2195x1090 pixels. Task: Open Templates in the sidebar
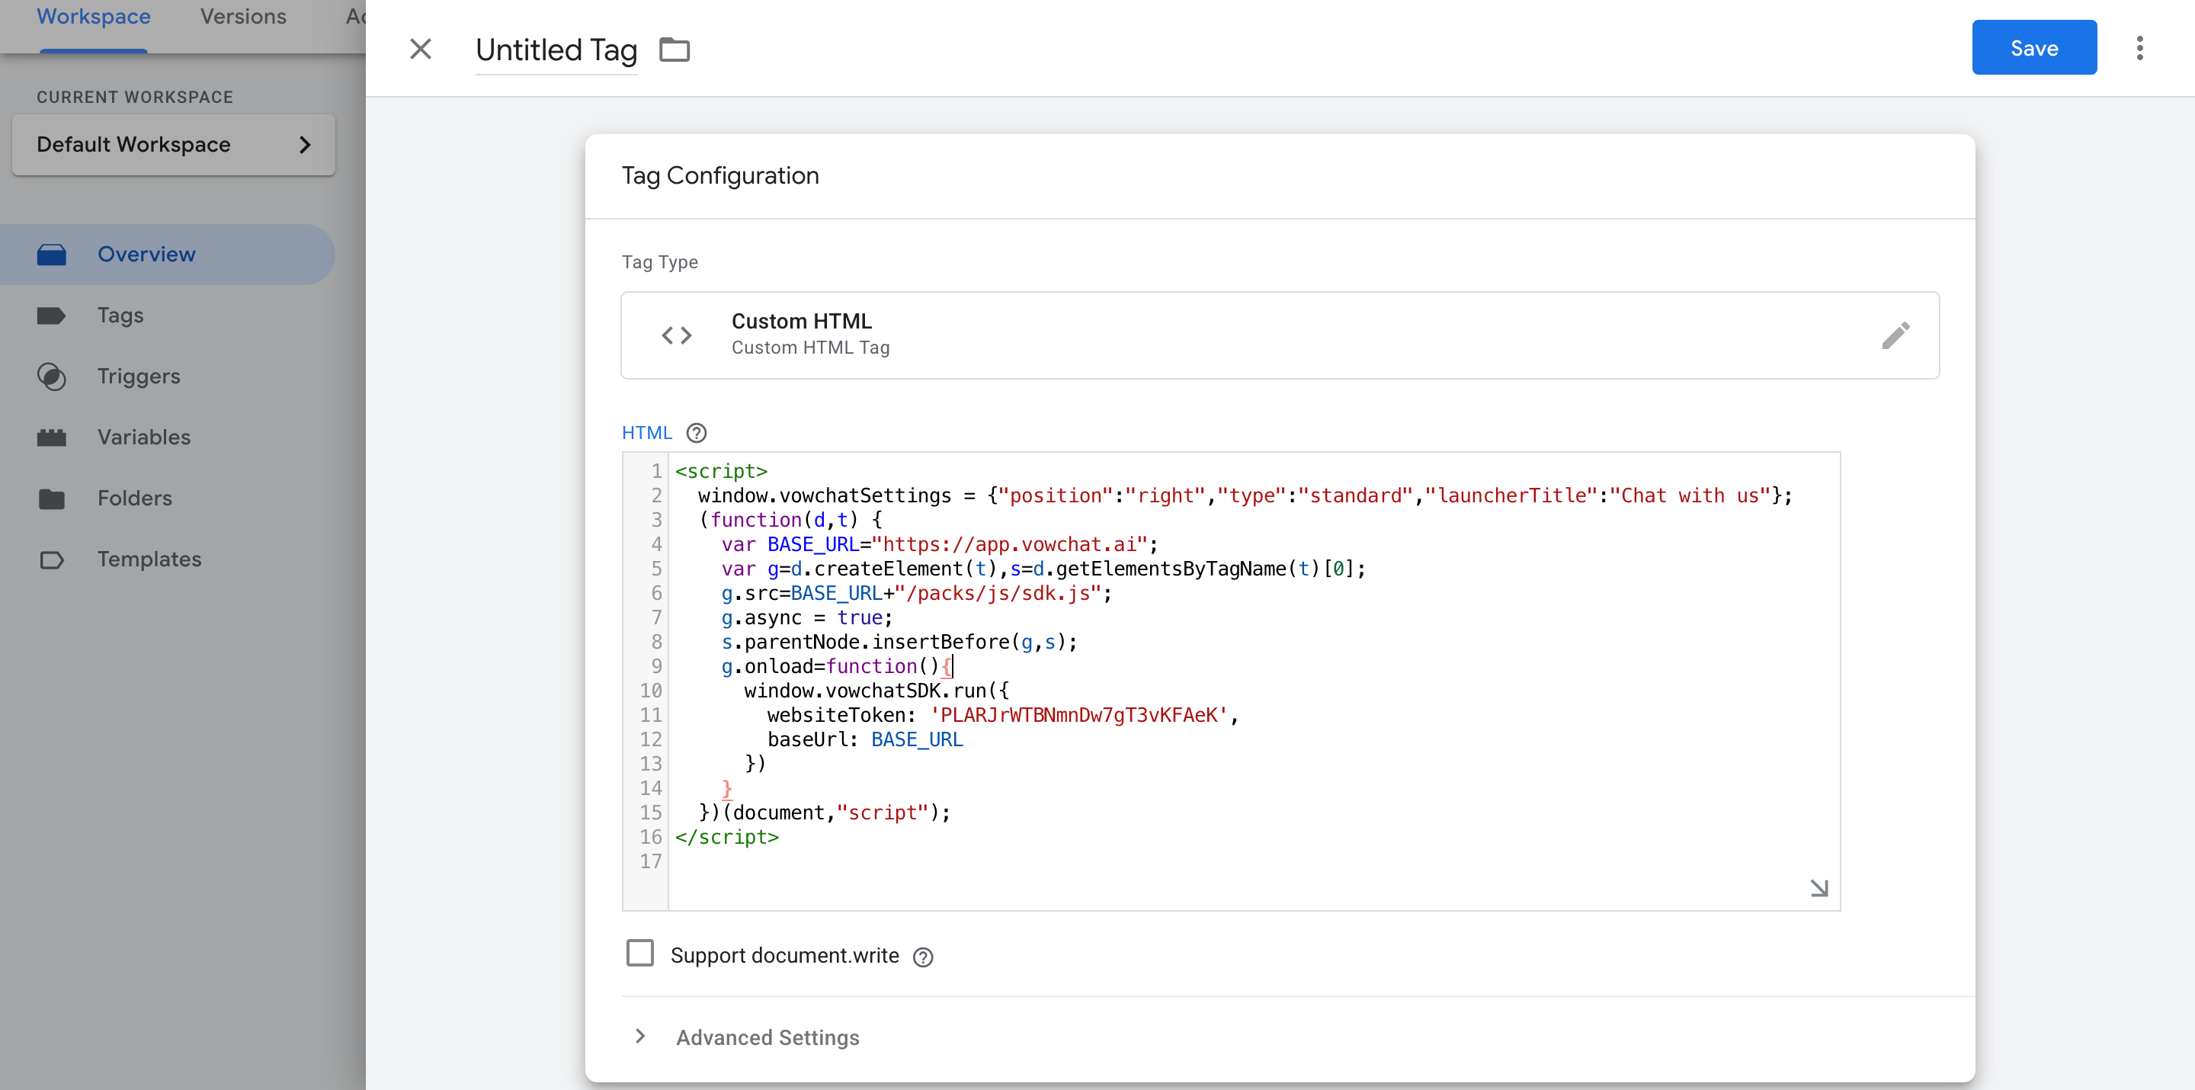point(149,559)
